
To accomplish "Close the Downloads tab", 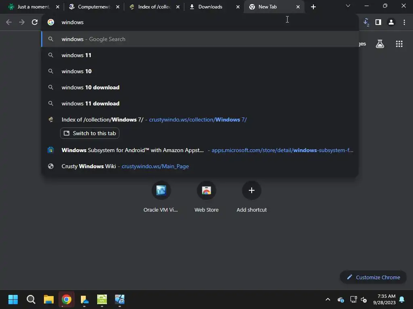I will 238,7.
